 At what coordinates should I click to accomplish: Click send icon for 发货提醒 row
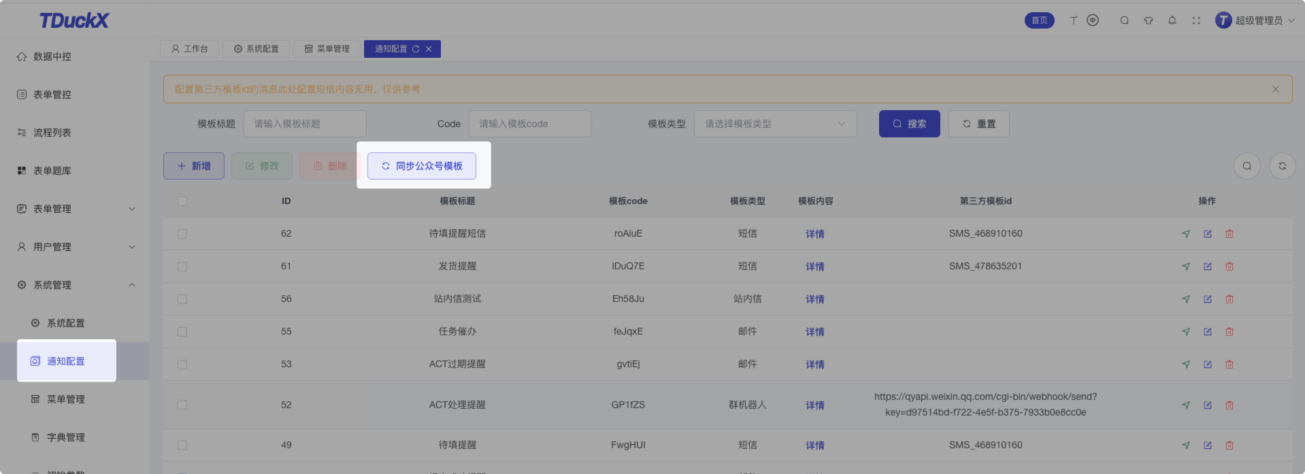pos(1186,267)
